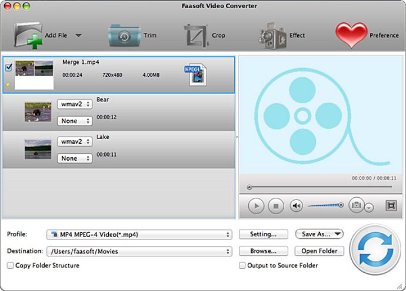Open the Destination path dropdown
This screenshot has width=406, height=291.
pos(139,252)
